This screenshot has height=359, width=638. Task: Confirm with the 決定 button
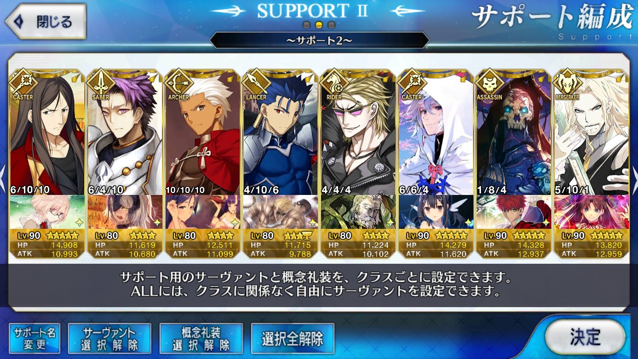point(585,337)
